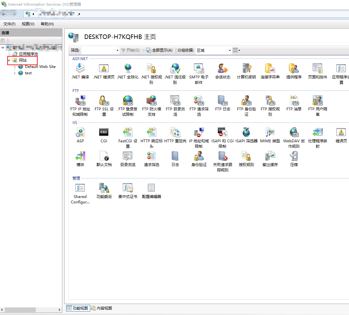Open 请求筛选 under IIS
Image resolution: width=349 pixels, height=315 pixels.
pyautogui.click(x=151, y=159)
